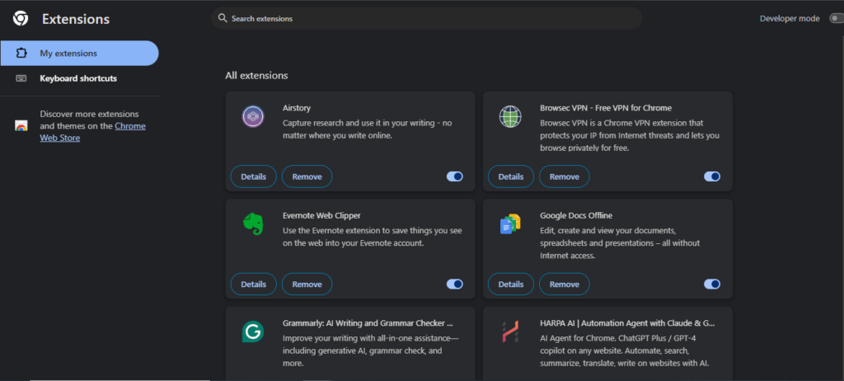Image resolution: width=844 pixels, height=381 pixels.
Task: Click the Airstory extension name
Action: coord(297,108)
